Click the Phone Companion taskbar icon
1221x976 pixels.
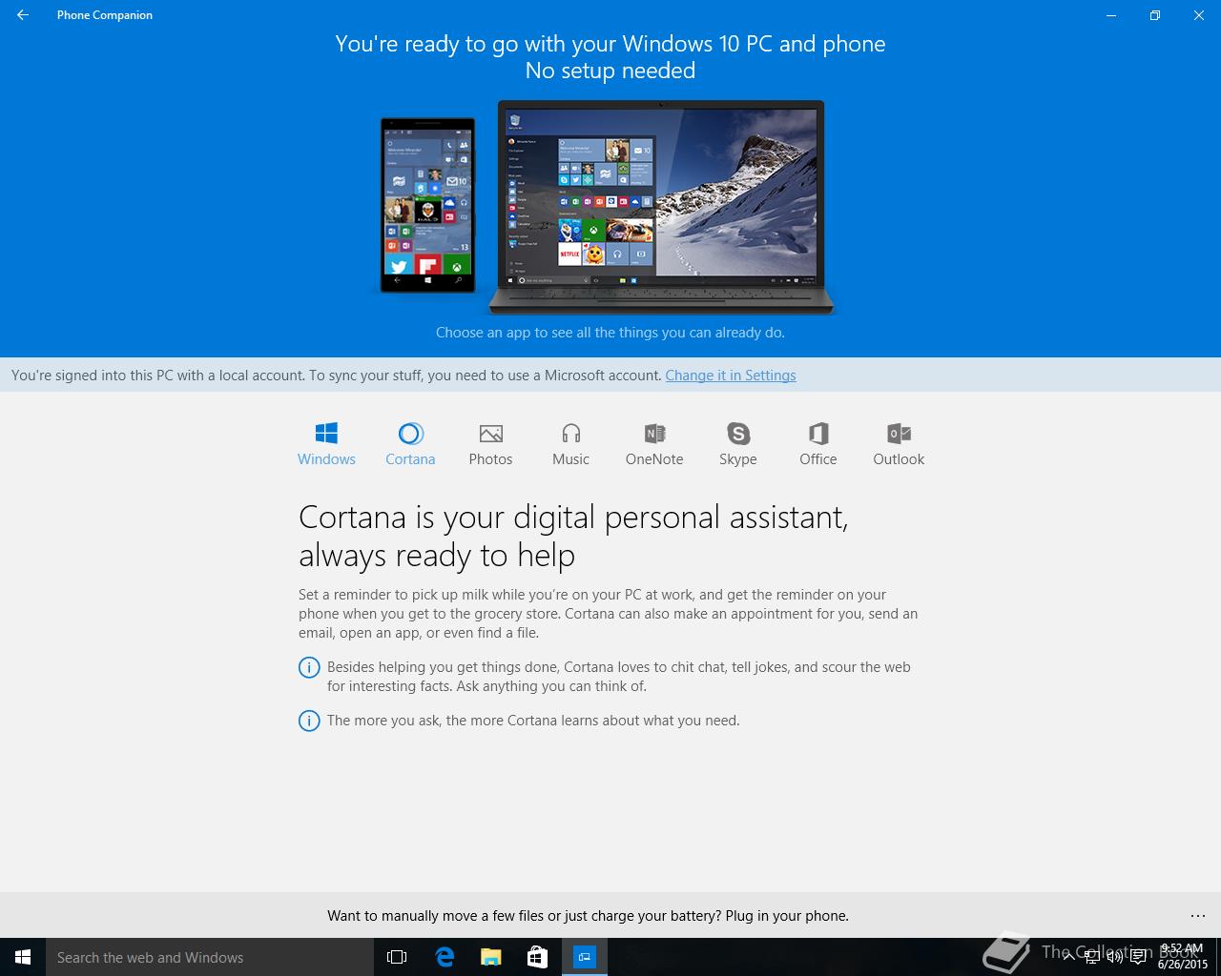point(584,957)
